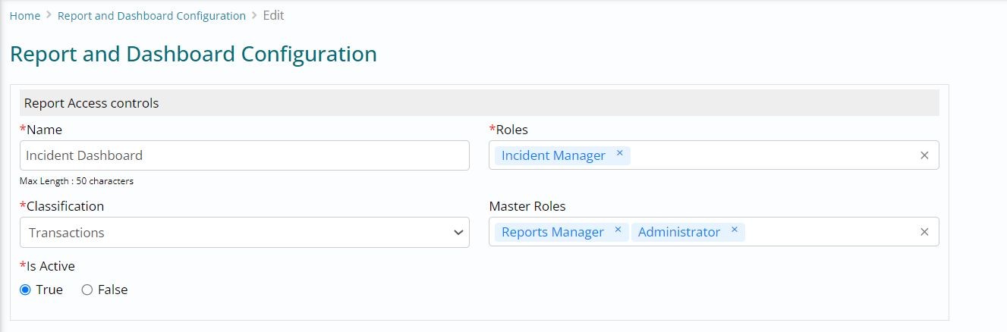The image size is (1007, 332).
Task: Set Is Active to False
Action: [87, 290]
